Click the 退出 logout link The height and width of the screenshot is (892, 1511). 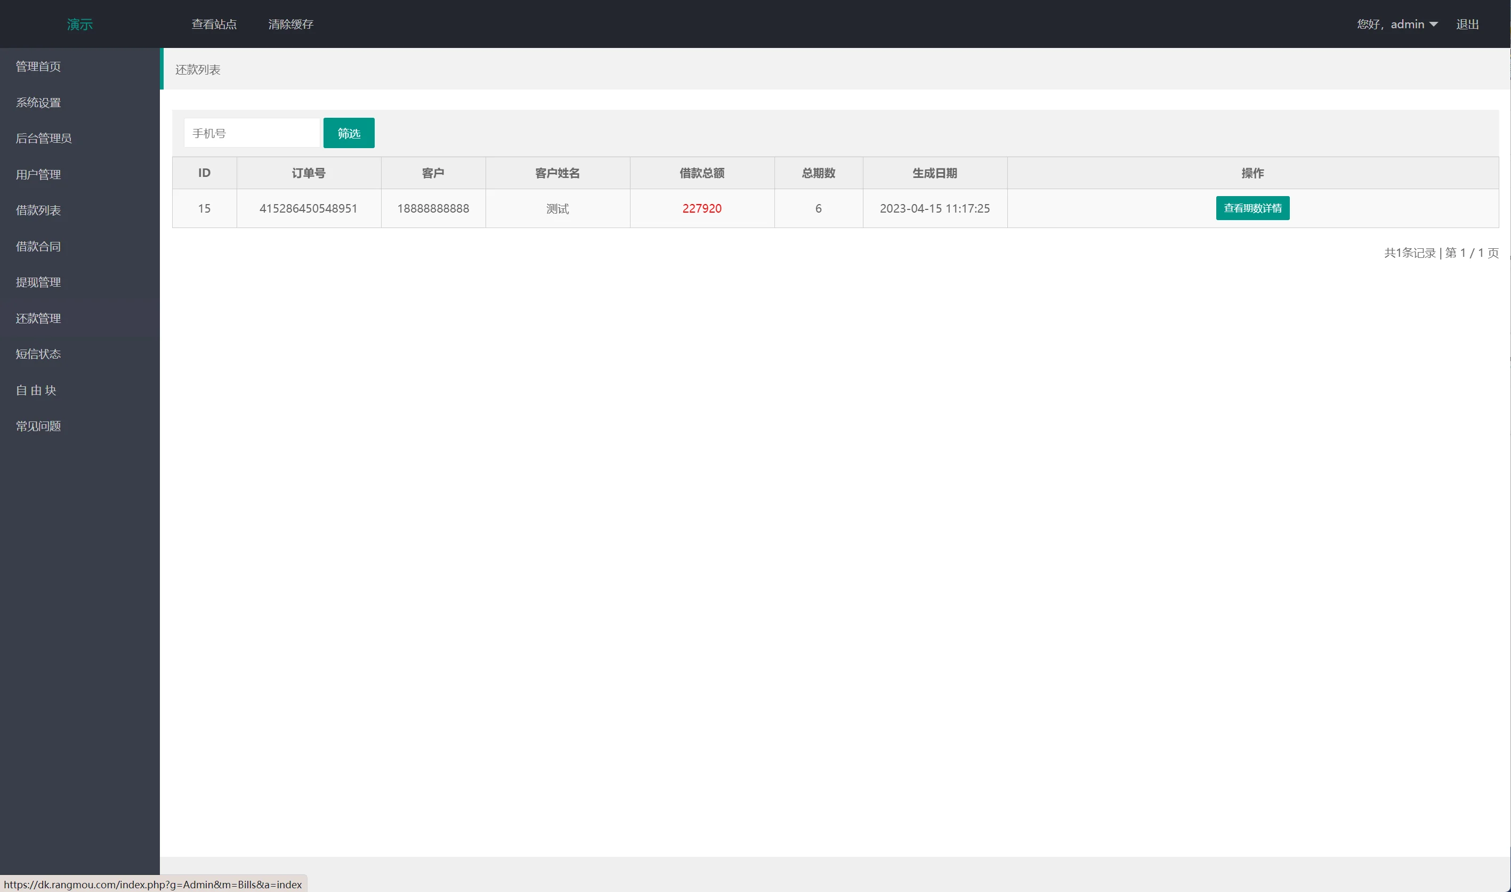[x=1467, y=25]
